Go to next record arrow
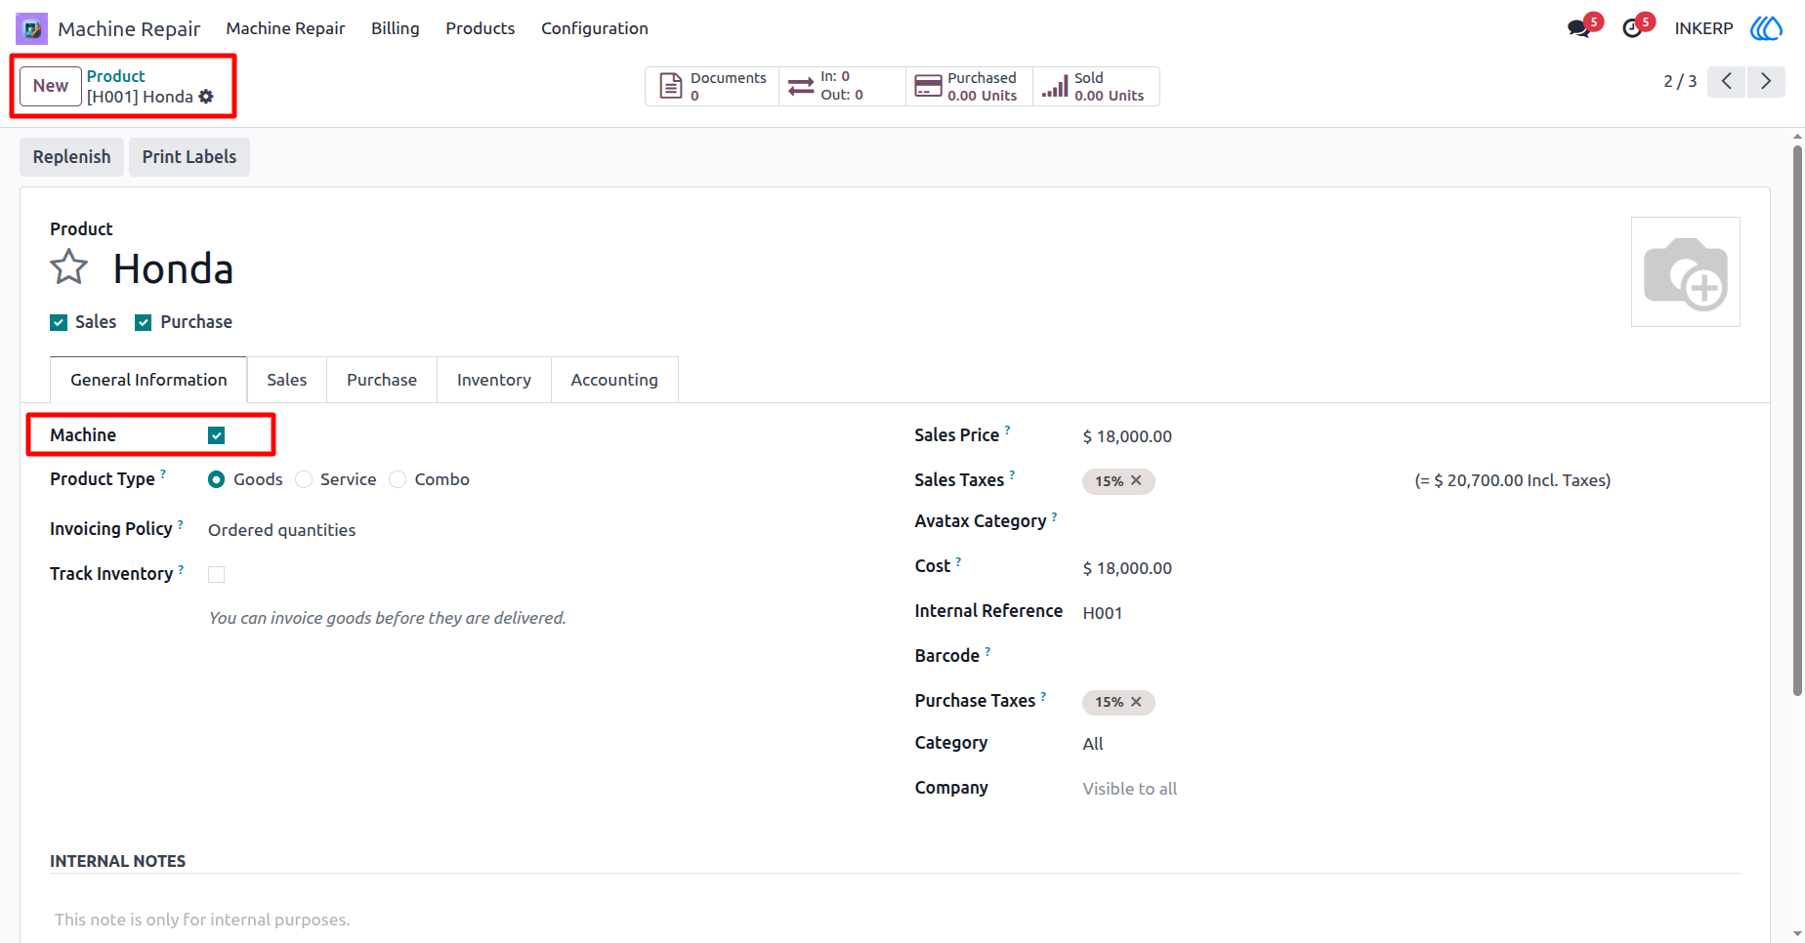The height and width of the screenshot is (943, 1805). click(x=1766, y=81)
